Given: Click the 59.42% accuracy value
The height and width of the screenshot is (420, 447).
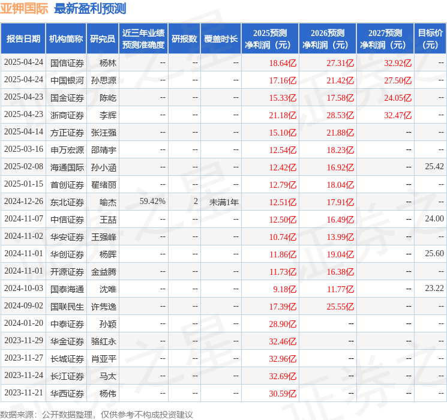Looking at the screenshot, I should click(x=152, y=202).
